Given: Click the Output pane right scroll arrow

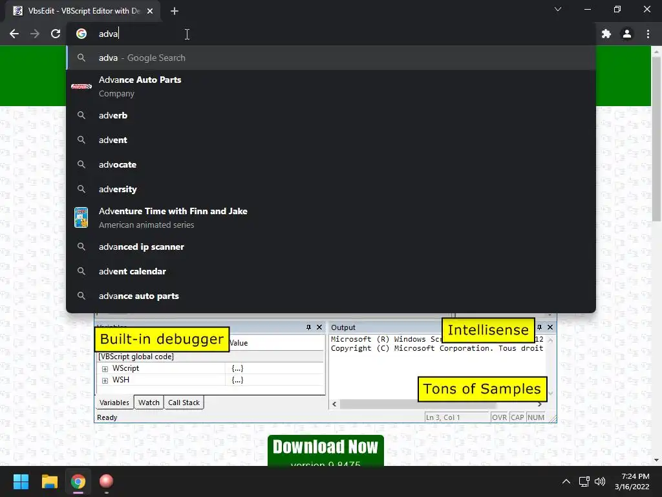Looking at the screenshot, I should coord(540,404).
